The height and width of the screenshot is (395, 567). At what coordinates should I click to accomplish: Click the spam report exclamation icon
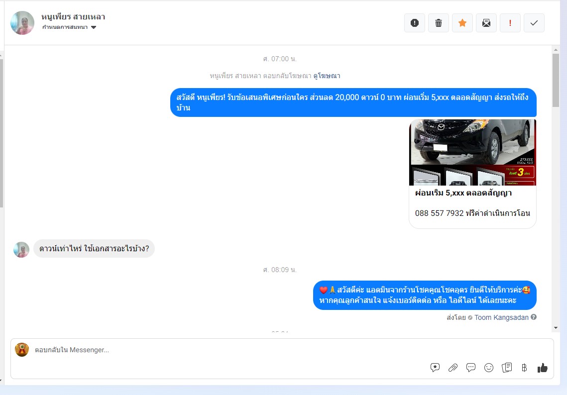pos(414,23)
